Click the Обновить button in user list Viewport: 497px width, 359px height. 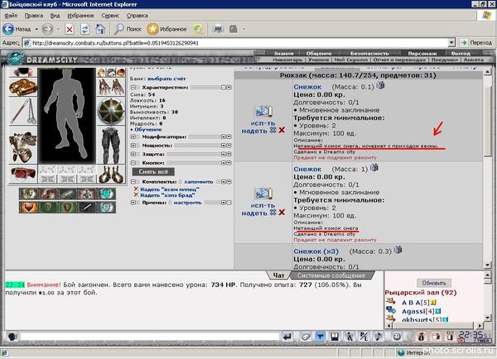(x=433, y=283)
